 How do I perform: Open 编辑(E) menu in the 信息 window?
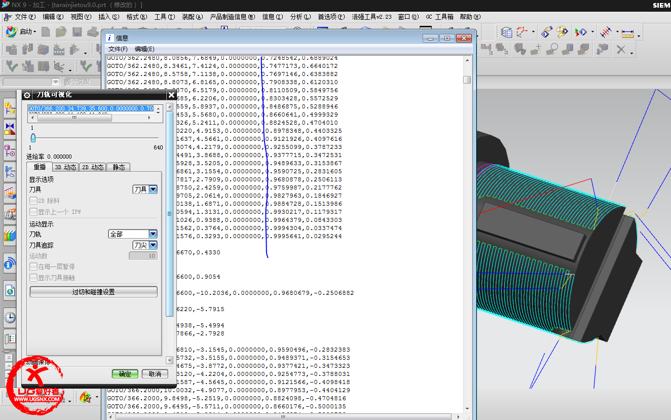[144, 49]
